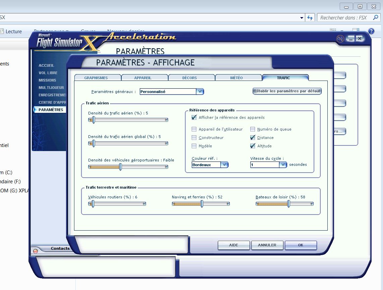Tick the 'Modèle' checkbox
This screenshot has height=290, width=383.
(194, 146)
